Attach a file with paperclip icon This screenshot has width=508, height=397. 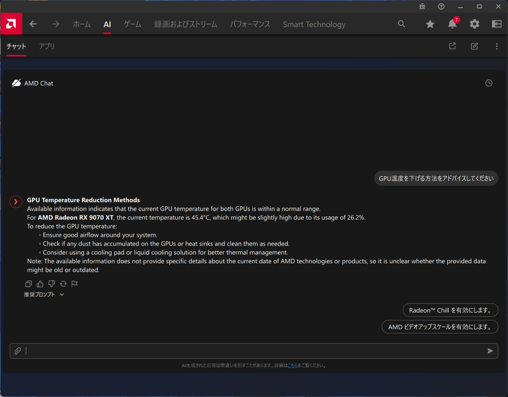pyautogui.click(x=18, y=351)
